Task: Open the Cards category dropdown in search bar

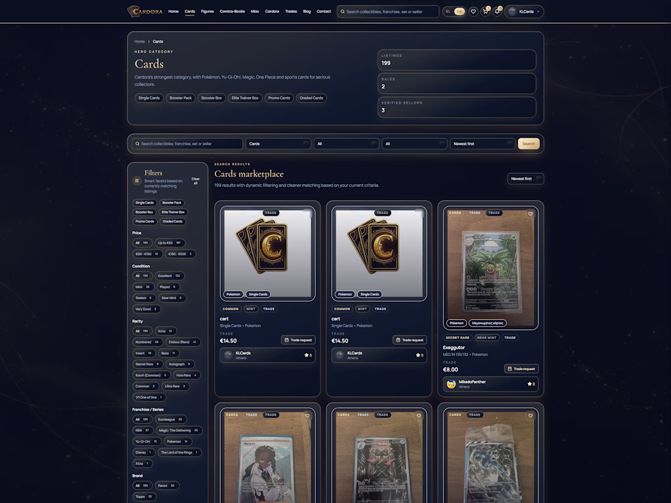Action: pyautogui.click(x=278, y=144)
